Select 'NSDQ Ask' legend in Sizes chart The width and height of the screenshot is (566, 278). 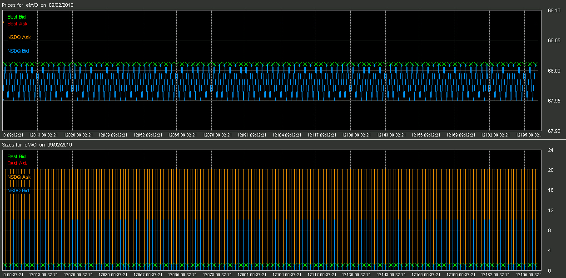pyautogui.click(x=19, y=177)
